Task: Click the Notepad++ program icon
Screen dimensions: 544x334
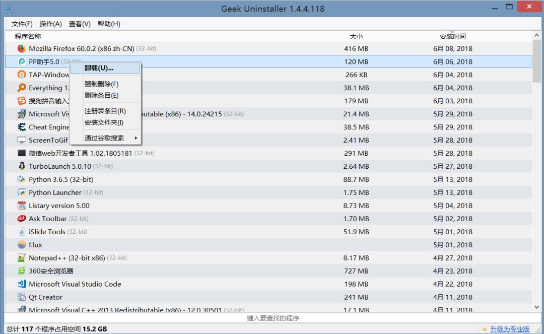Action: [x=21, y=258]
